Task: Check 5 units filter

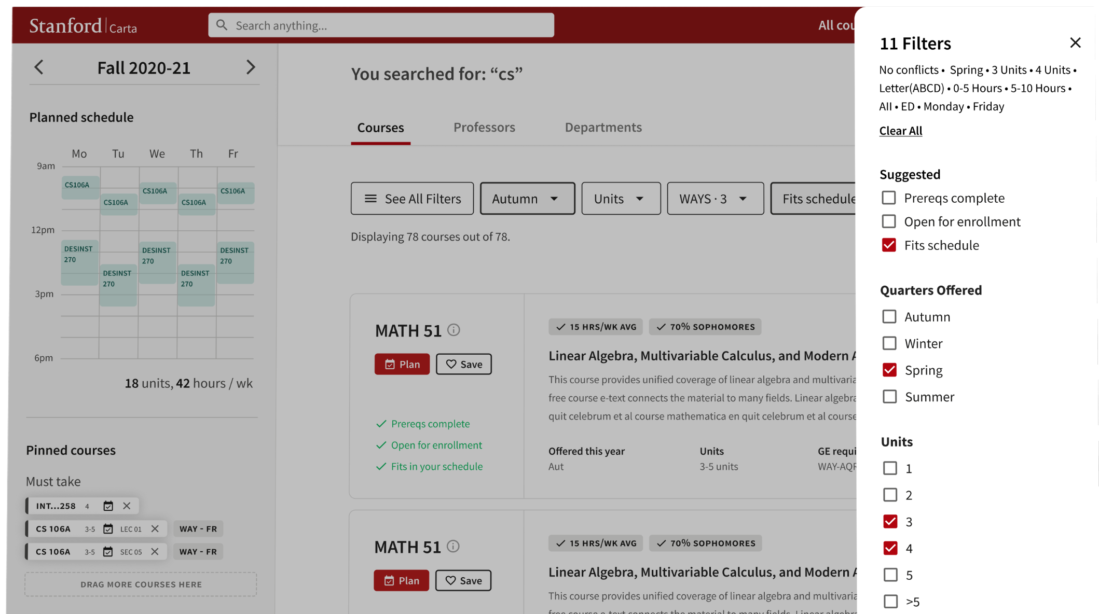Action: (x=890, y=575)
